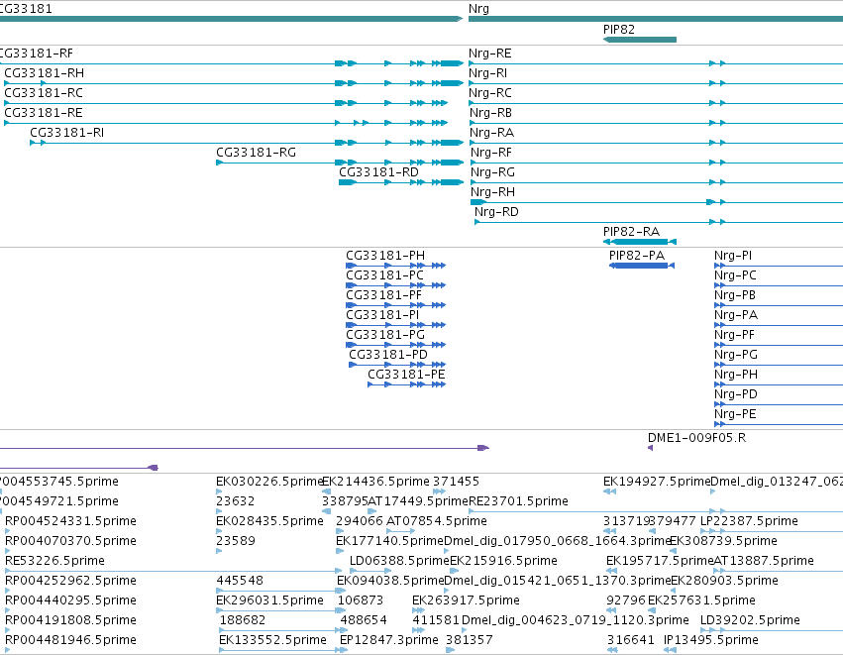843x655 pixels.
Task: Click the 23589 feature label
Action: click(236, 541)
